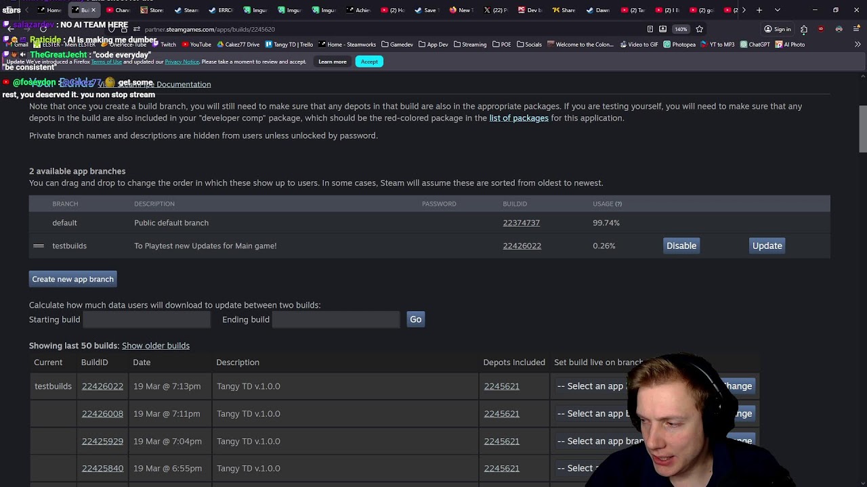Expand the Streaming bookmark folder

[x=470, y=45]
